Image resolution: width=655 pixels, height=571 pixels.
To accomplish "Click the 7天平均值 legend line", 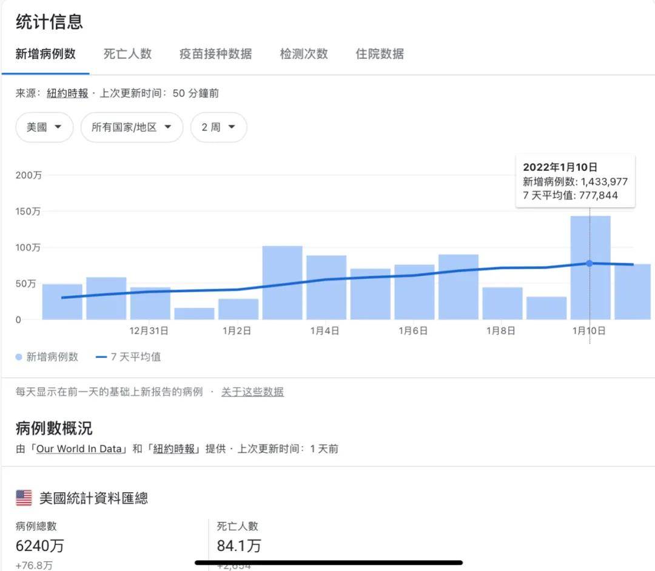I will [101, 357].
